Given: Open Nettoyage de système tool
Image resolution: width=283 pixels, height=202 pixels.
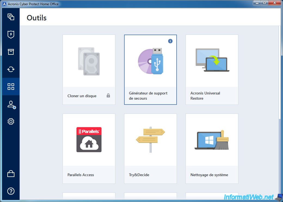Looking at the screenshot, I should pos(212,148).
